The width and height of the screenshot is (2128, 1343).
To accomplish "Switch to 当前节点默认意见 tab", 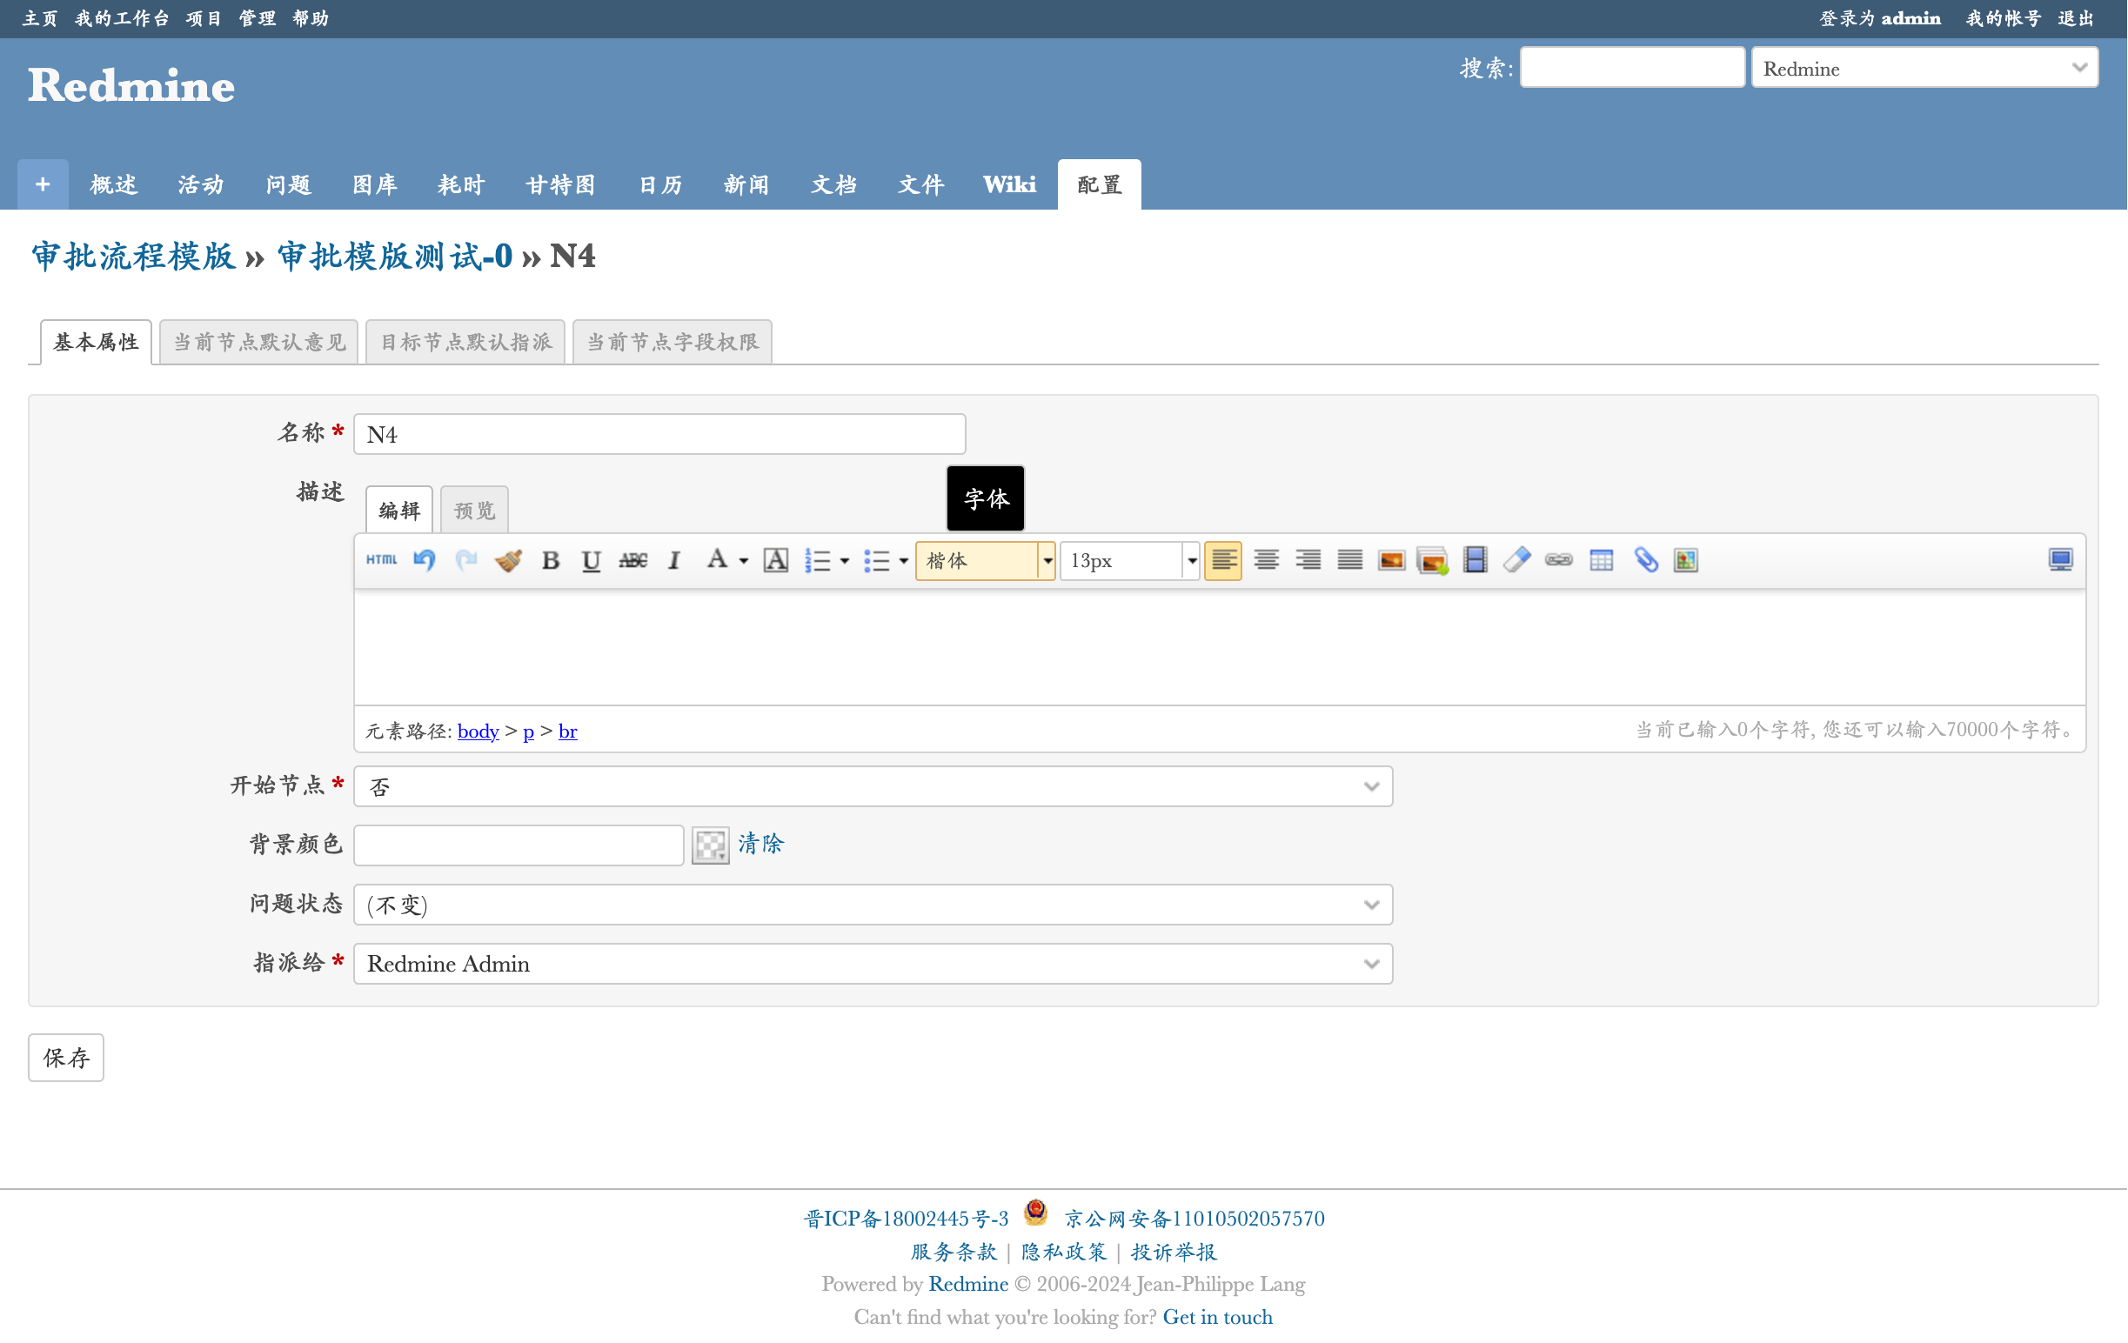I will point(259,342).
